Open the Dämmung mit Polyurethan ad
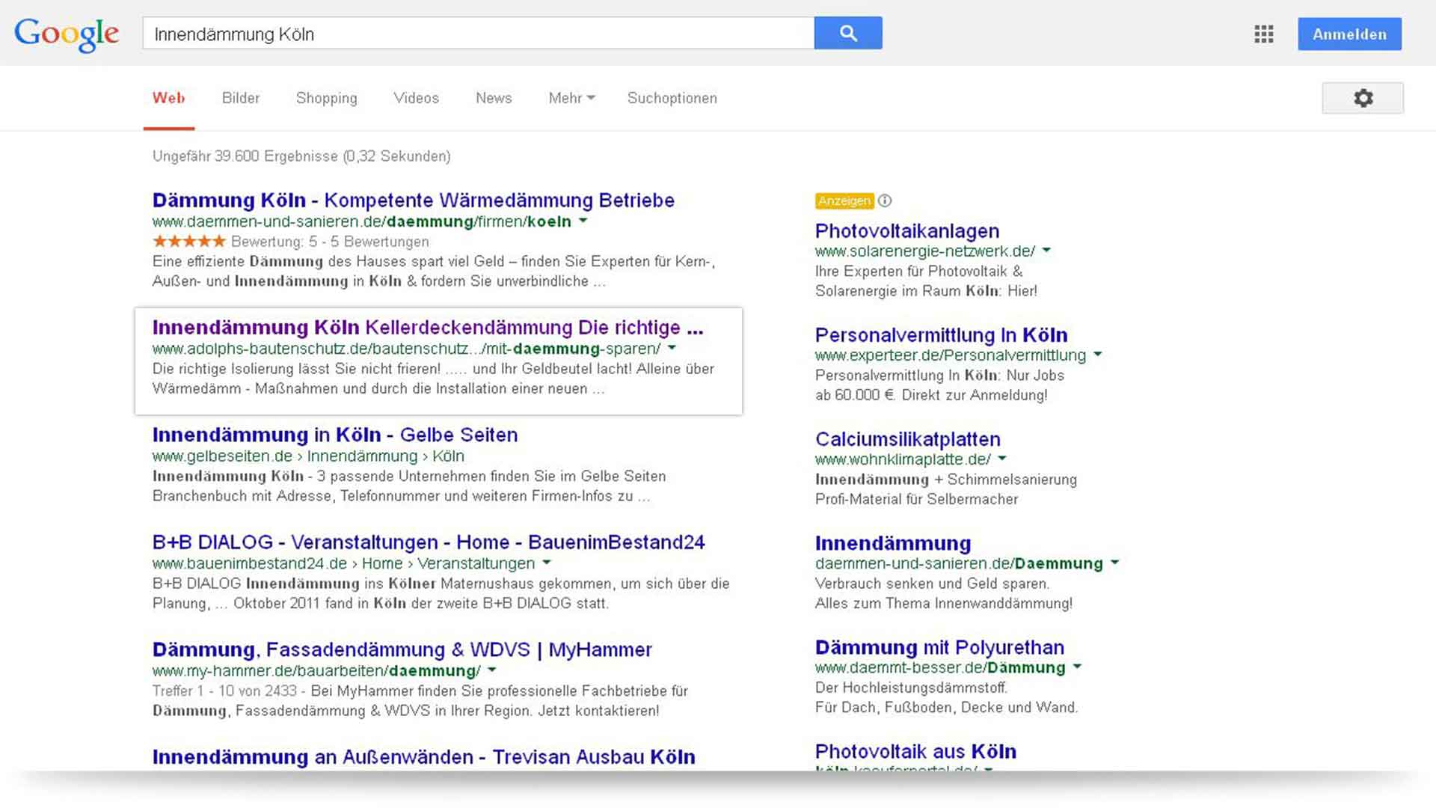Viewport: 1436px width, 808px height. coord(940,647)
